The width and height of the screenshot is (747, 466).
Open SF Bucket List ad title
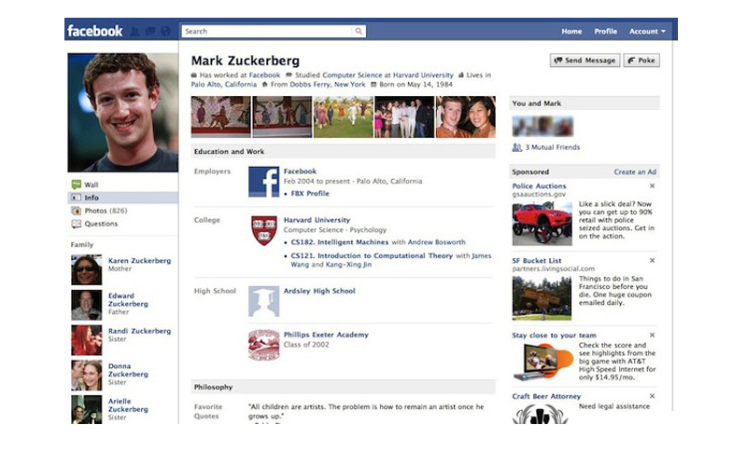click(x=537, y=261)
